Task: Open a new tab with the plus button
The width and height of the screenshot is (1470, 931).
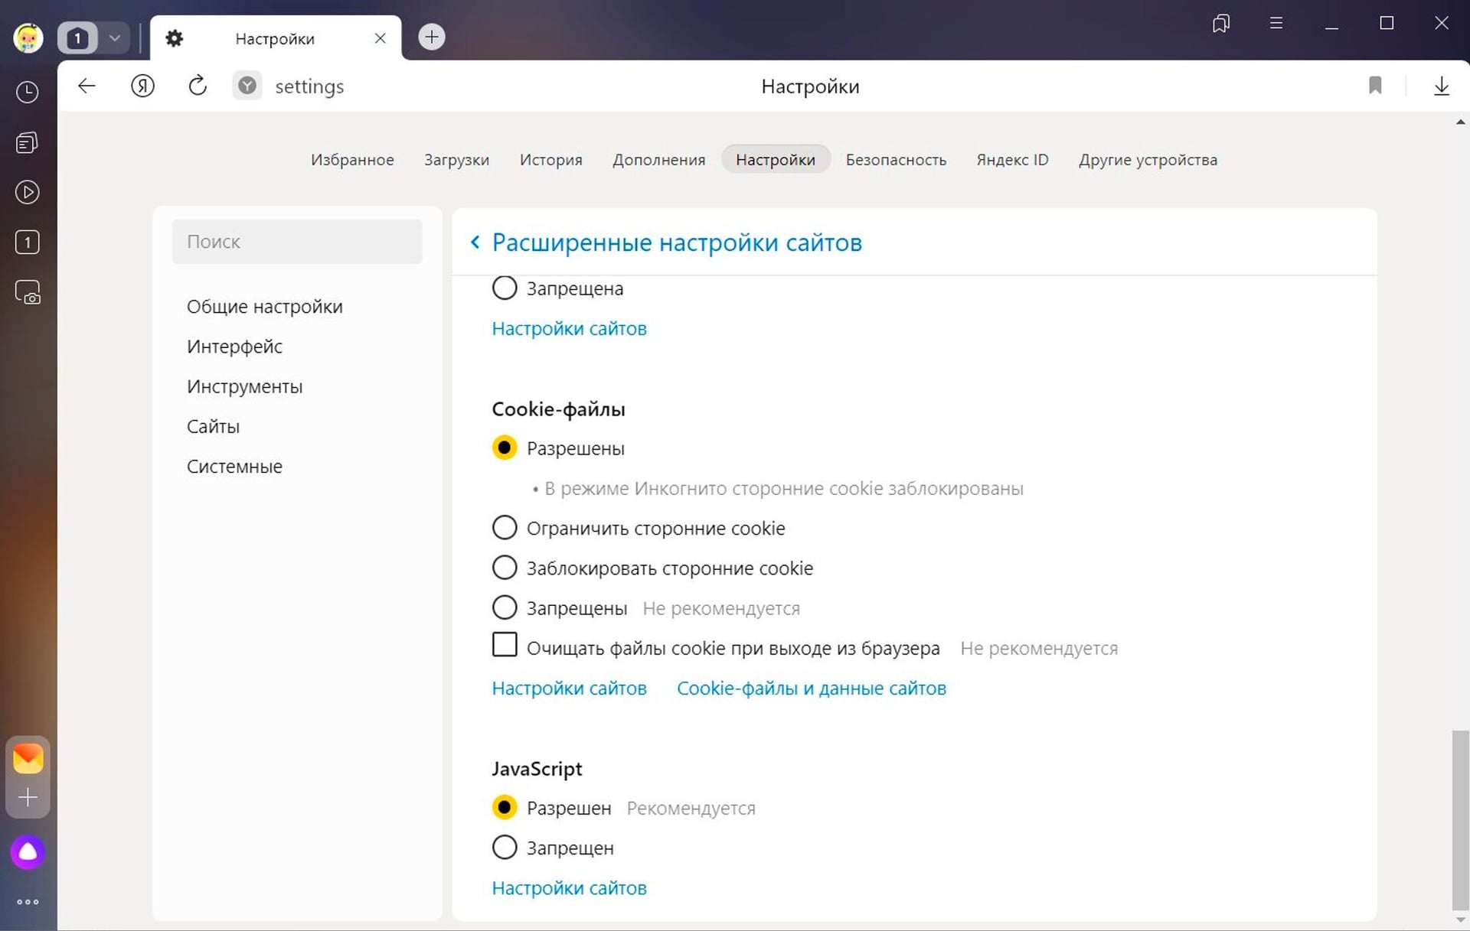Action: [x=431, y=37]
